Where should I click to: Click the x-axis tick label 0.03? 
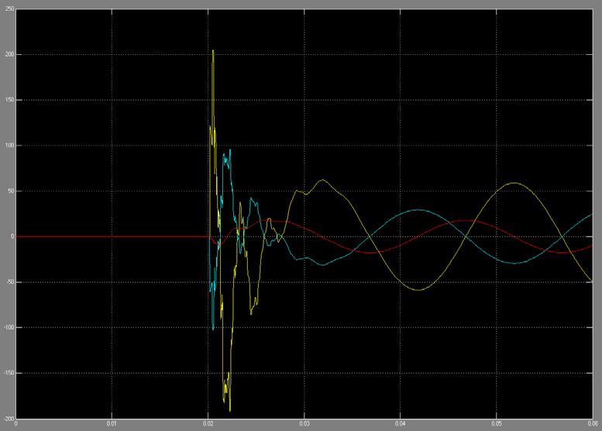tap(304, 424)
